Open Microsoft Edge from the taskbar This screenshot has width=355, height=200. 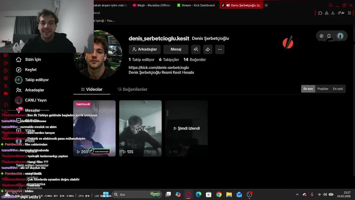(199, 194)
